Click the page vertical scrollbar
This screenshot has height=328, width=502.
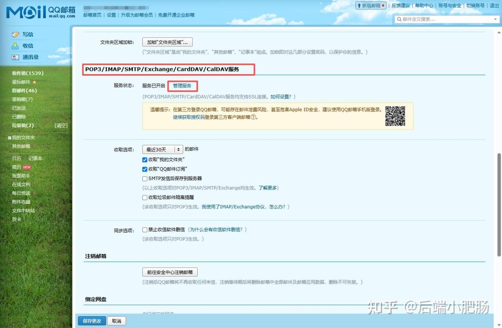click(x=499, y=196)
